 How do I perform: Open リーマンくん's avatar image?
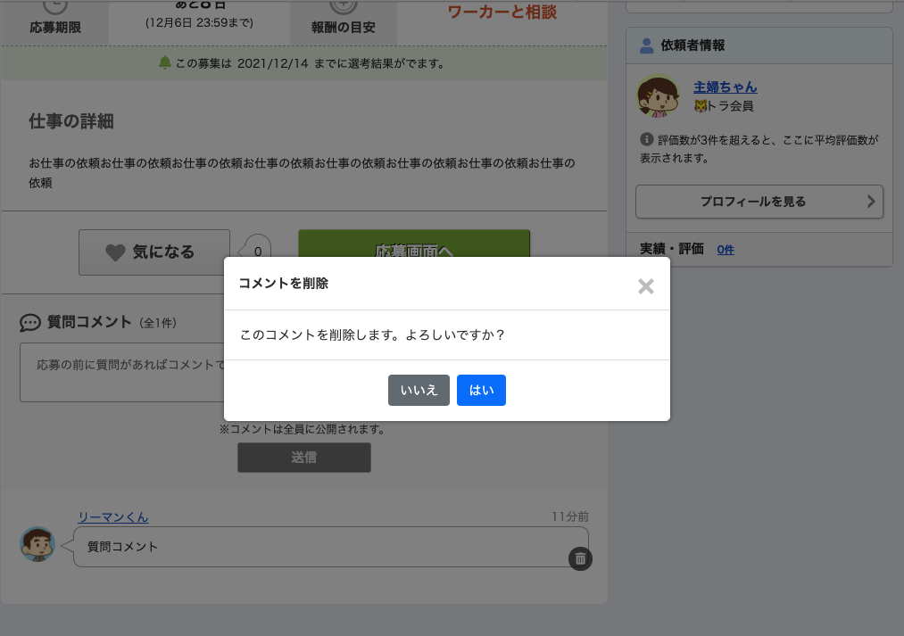[37, 543]
